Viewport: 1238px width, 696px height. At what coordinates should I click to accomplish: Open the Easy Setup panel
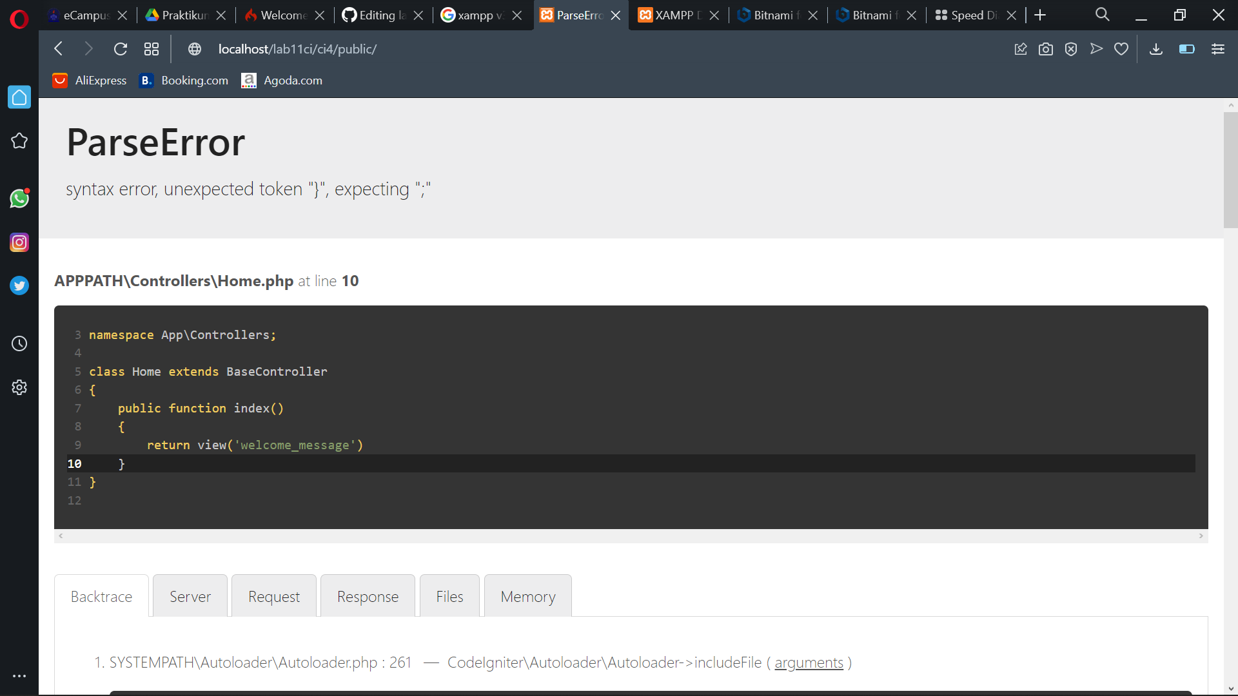click(x=1218, y=49)
